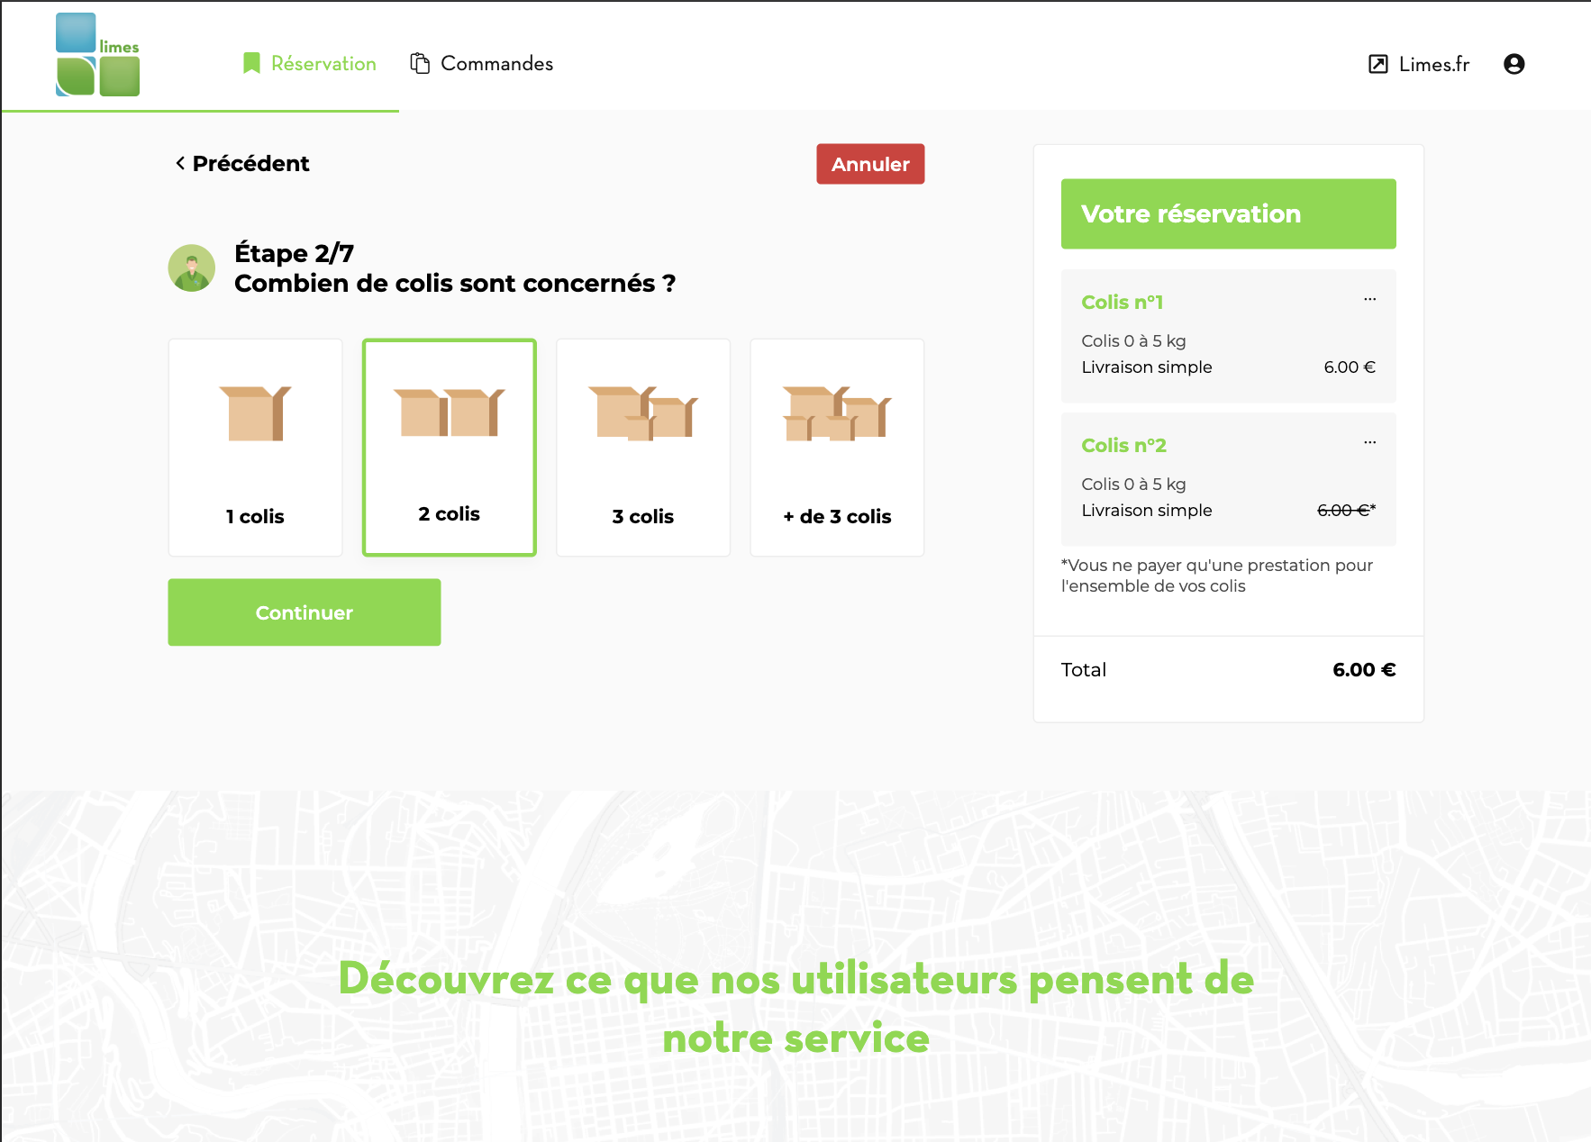This screenshot has height=1142, width=1591.
Task: Click the bookmark icon beside Réservation
Action: pyautogui.click(x=250, y=62)
